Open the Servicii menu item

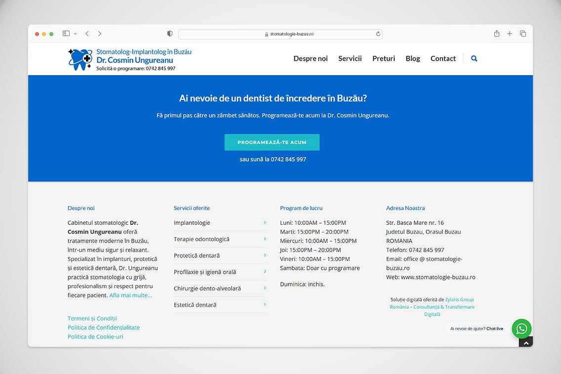[x=350, y=58]
